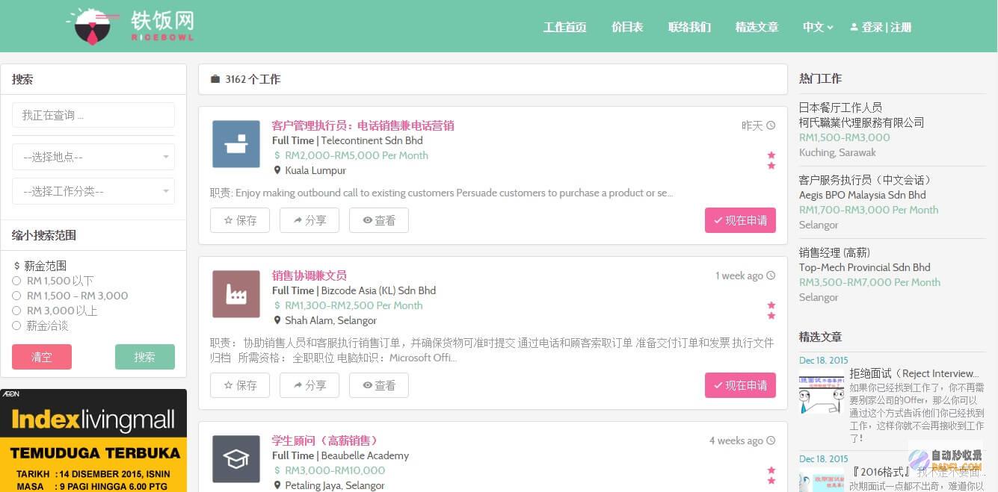Click the Beaubelle Academy graduation cap icon

point(236,459)
